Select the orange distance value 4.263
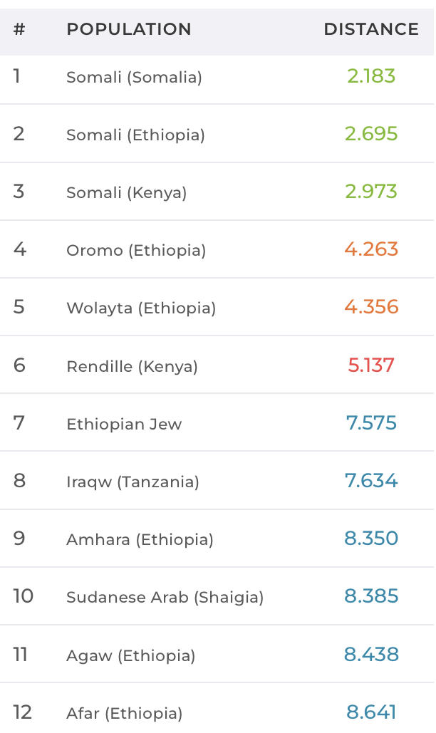The width and height of the screenshot is (436, 733). [371, 249]
